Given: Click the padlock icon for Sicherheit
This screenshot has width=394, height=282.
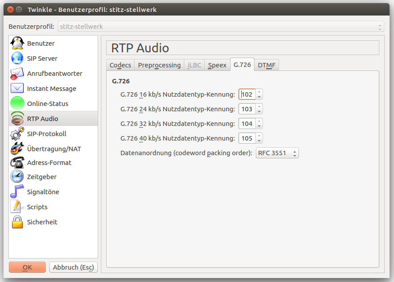Looking at the screenshot, I should [17, 222].
